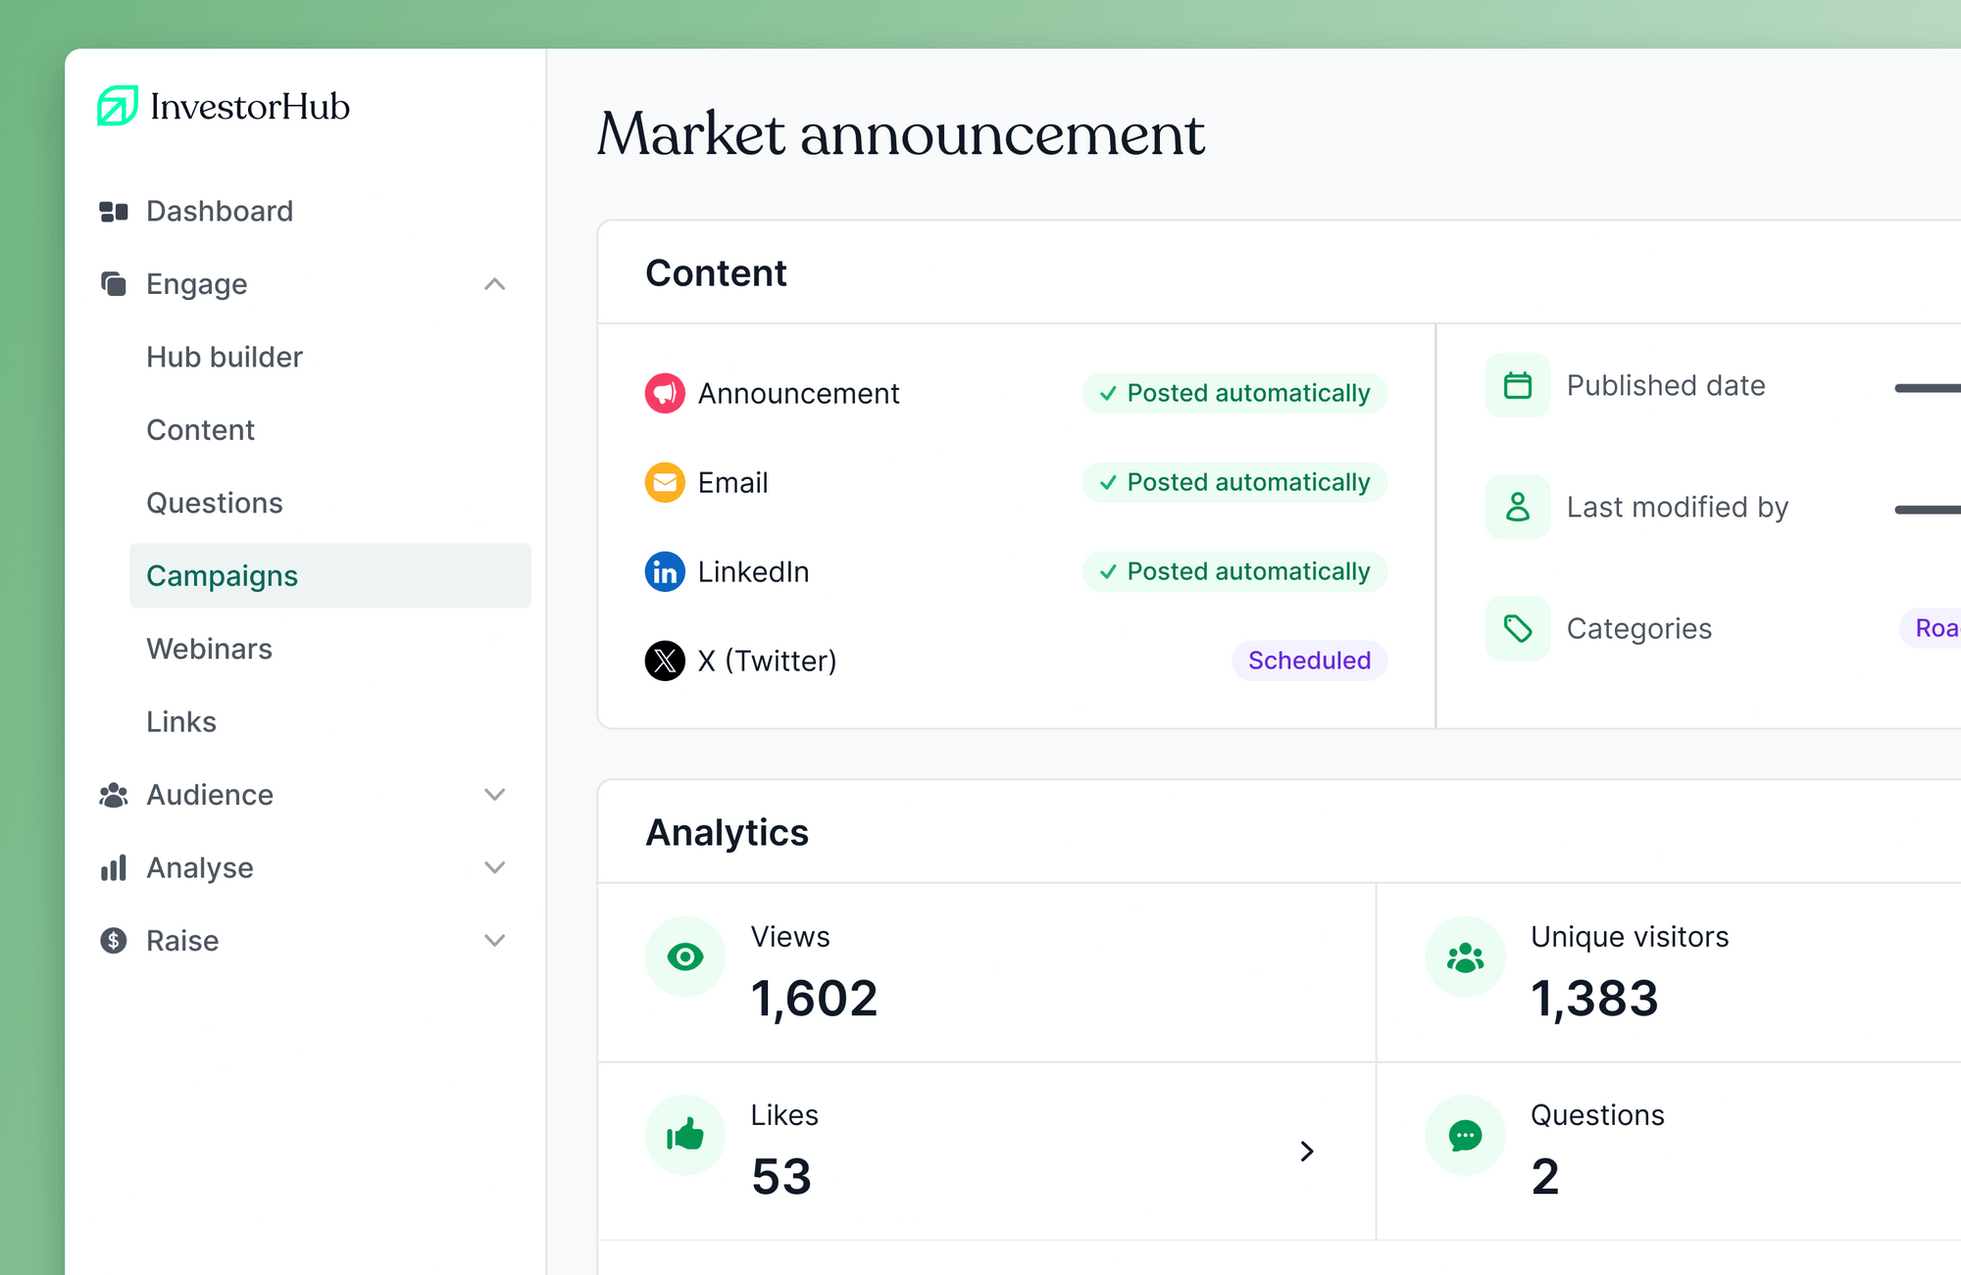Viewport: 1961px width, 1275px height.
Task: Click the Last modified by label
Action: 1678,507
